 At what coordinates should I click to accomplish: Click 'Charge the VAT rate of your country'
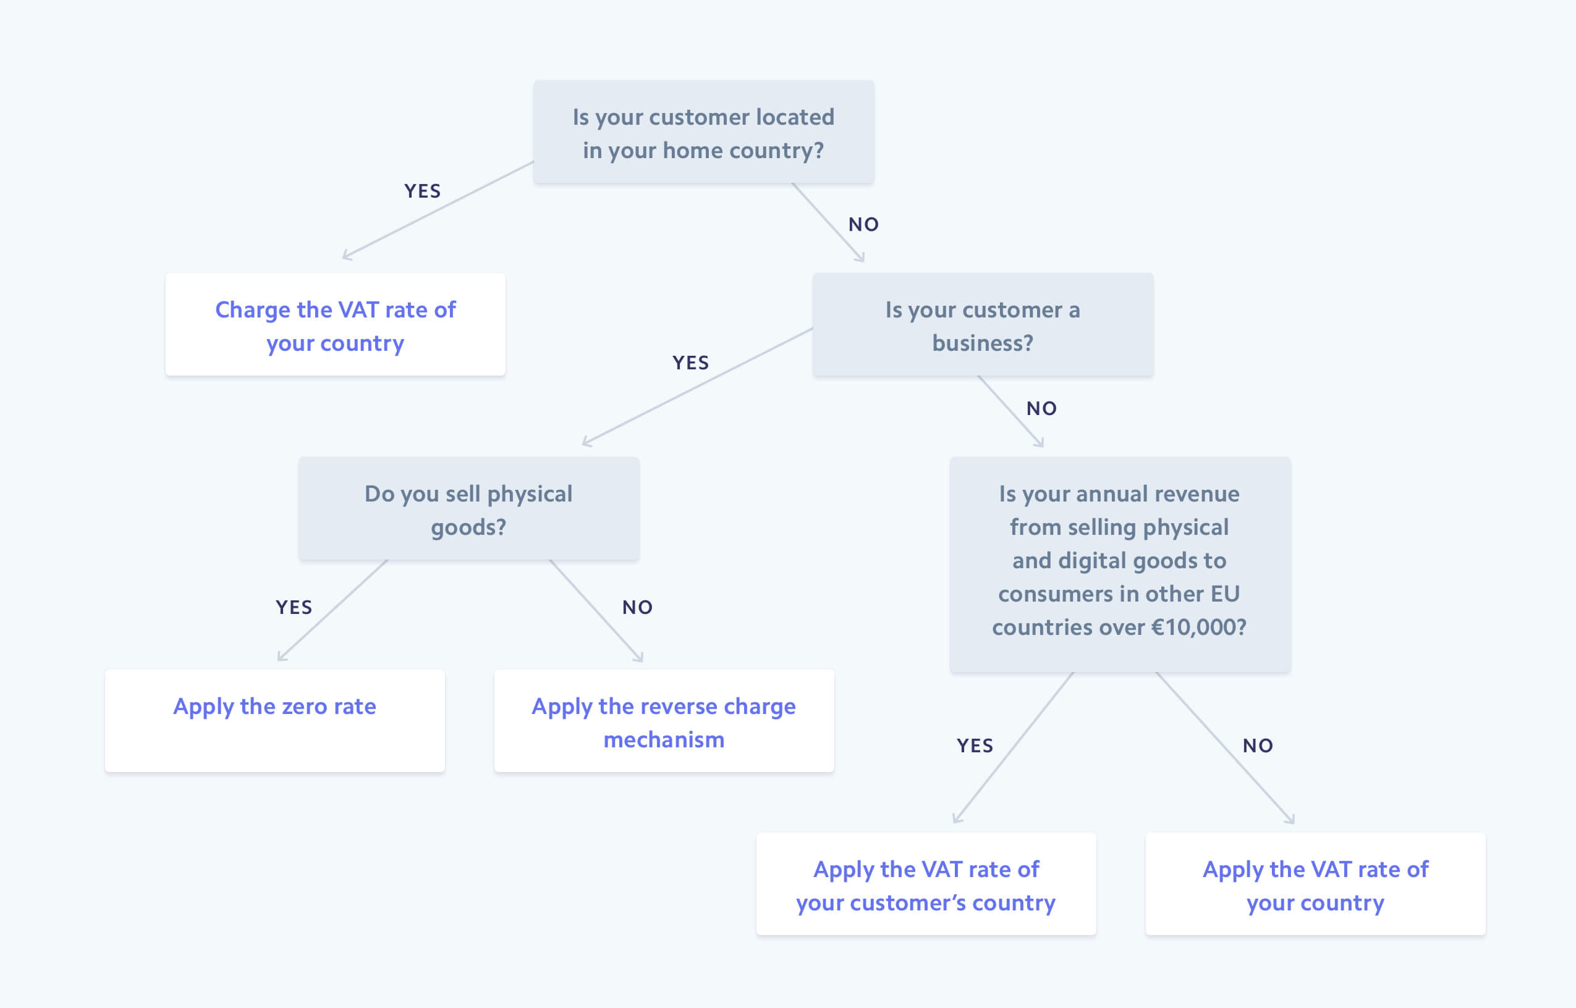click(335, 325)
